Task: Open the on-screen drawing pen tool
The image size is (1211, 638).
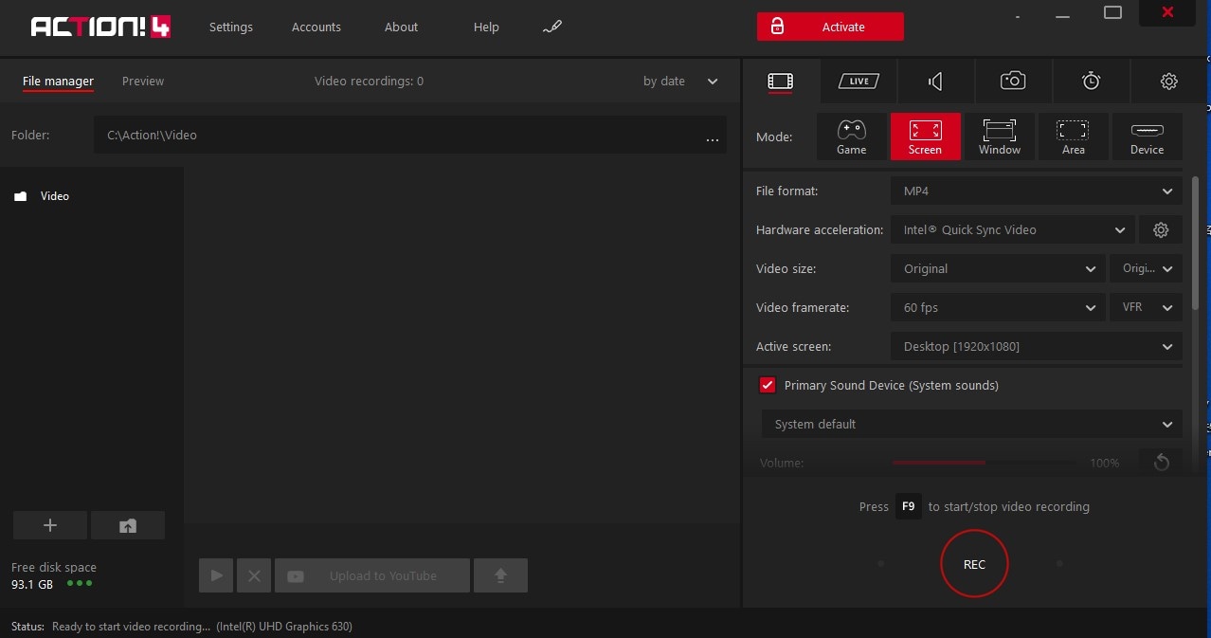Action: click(x=552, y=27)
